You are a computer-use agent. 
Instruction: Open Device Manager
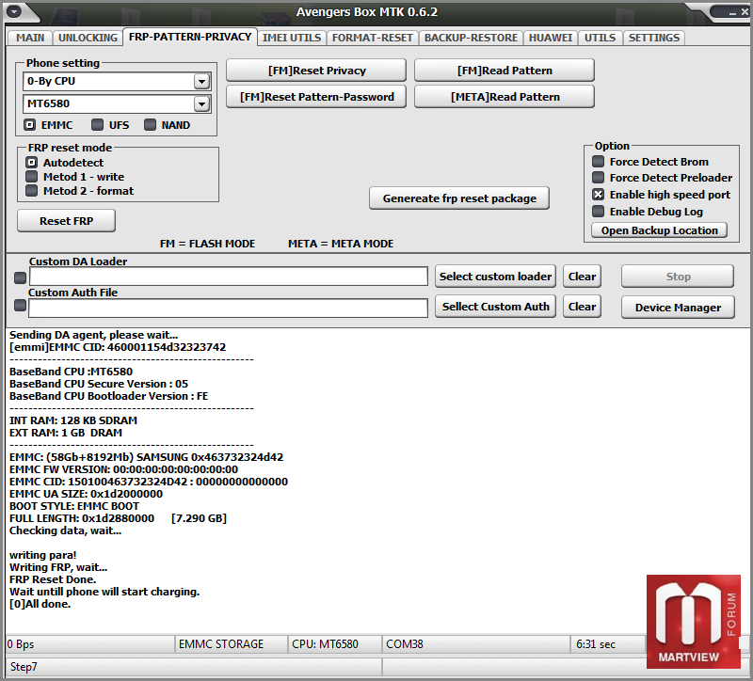pos(678,308)
